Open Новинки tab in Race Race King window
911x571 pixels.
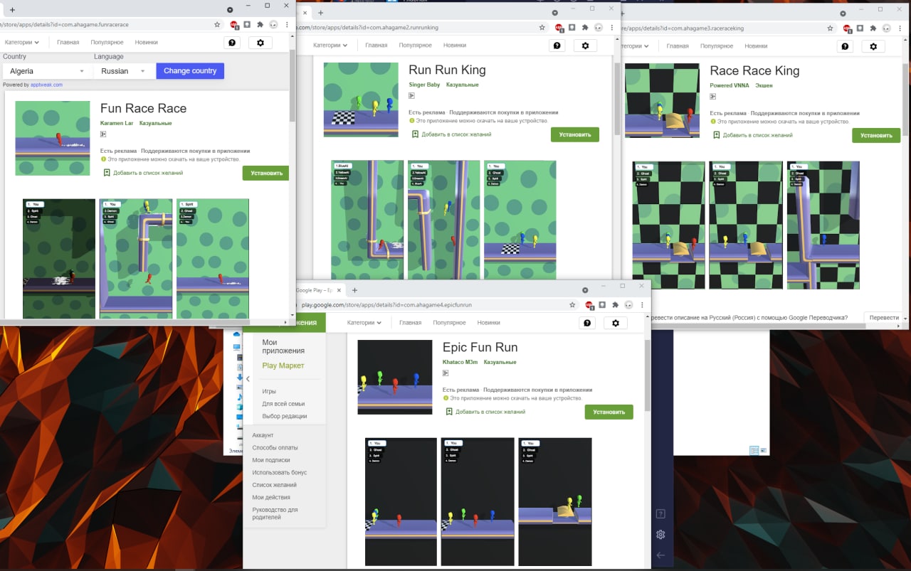click(757, 46)
